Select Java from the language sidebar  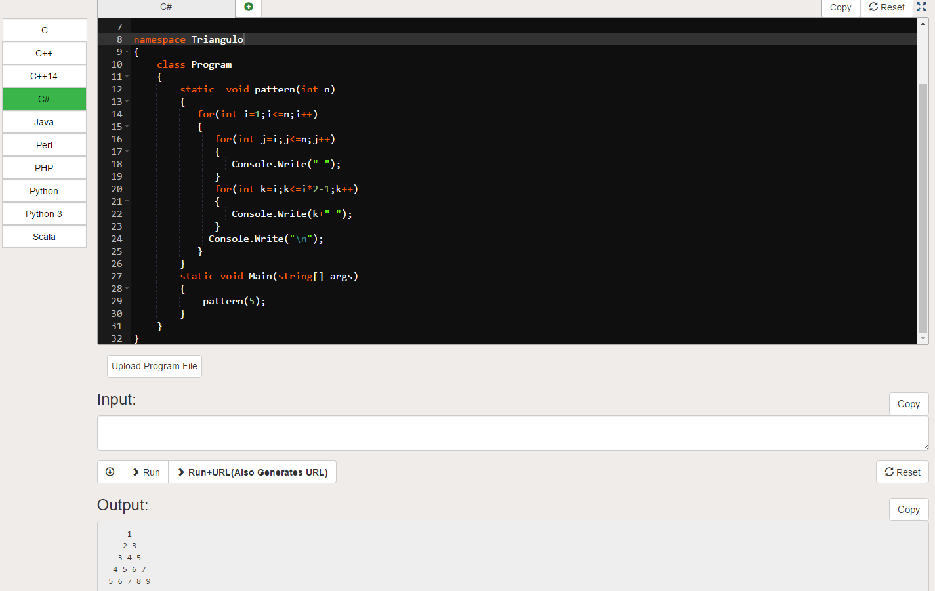(x=44, y=122)
